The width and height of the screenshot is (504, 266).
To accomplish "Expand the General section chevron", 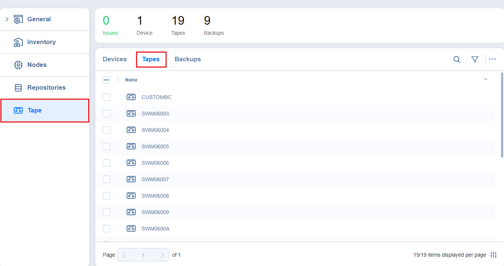I will [x=7, y=19].
